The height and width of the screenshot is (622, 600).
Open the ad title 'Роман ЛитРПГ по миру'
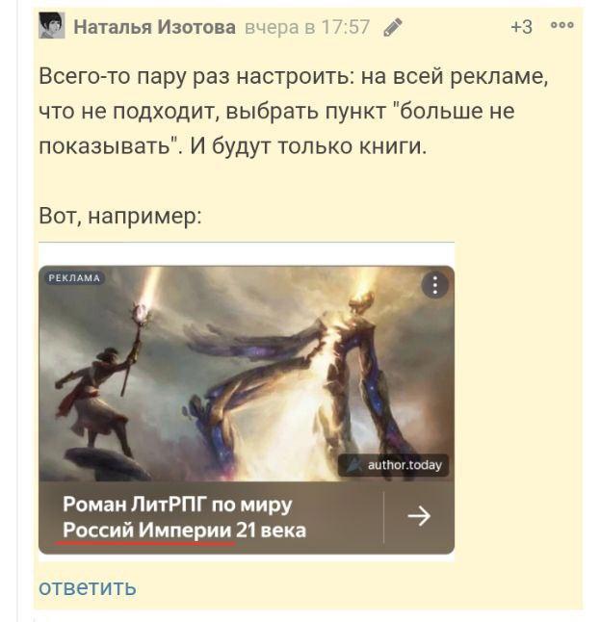coord(177,505)
